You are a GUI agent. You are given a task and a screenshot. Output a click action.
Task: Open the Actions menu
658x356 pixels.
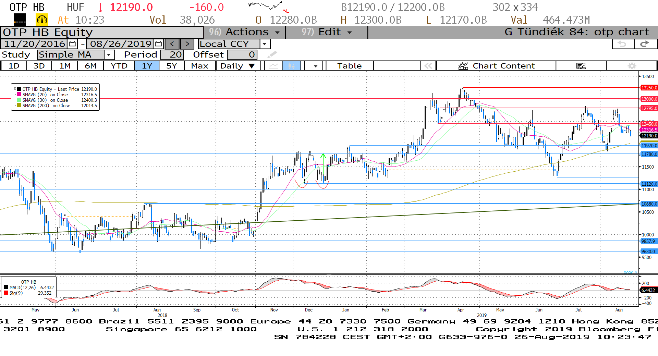(244, 32)
